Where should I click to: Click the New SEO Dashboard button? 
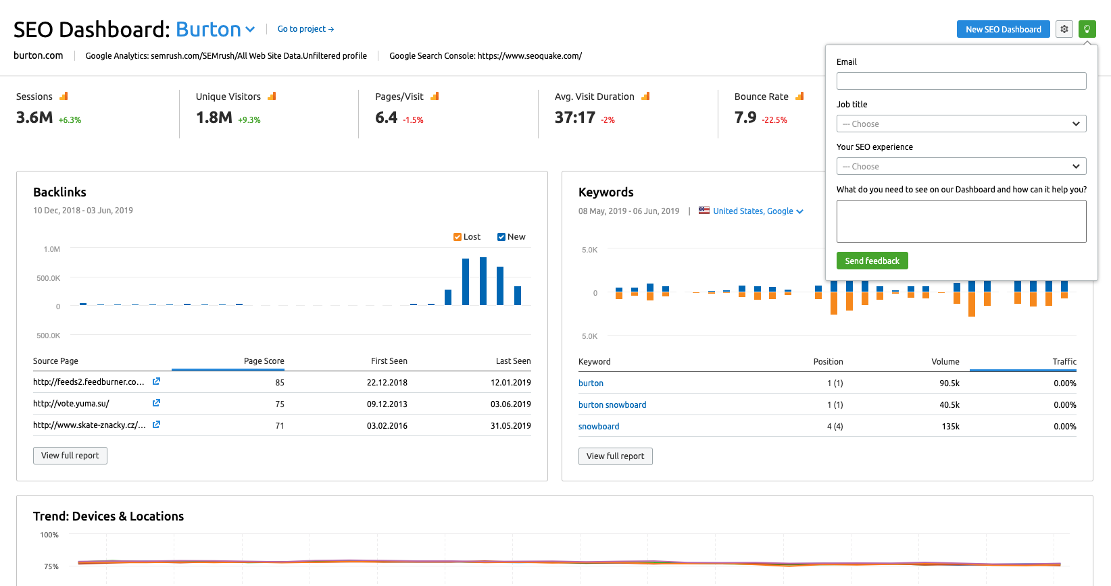coord(1003,29)
